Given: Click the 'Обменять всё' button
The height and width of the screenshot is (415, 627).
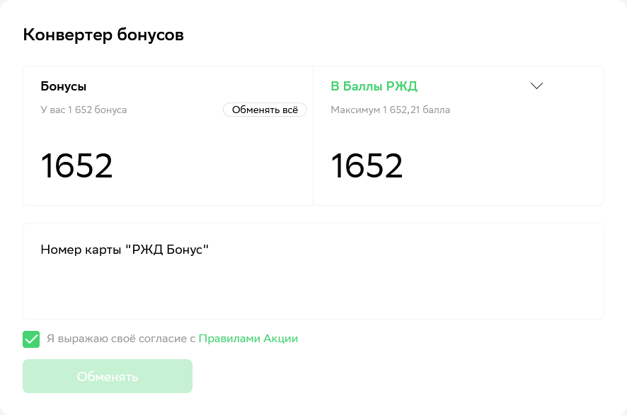Looking at the screenshot, I should 265,110.
